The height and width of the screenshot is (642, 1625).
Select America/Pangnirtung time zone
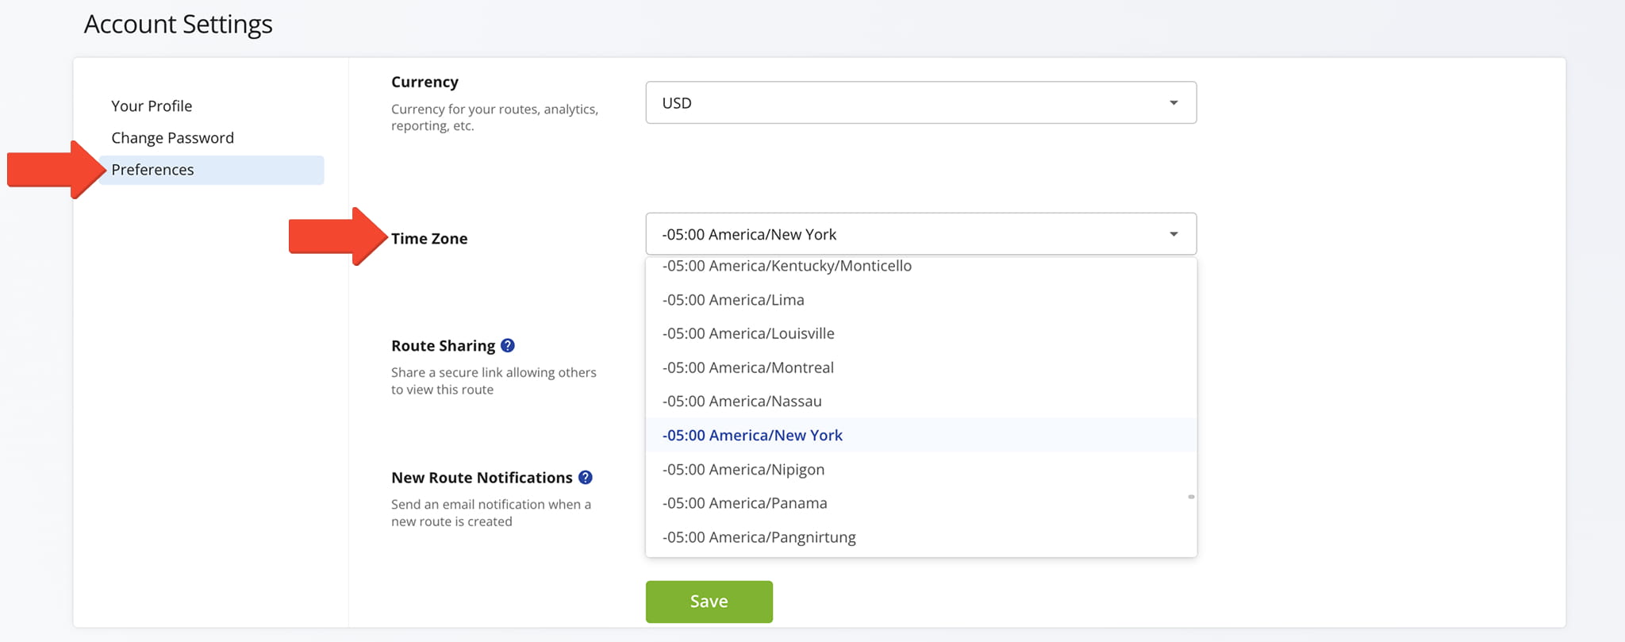coord(759,537)
